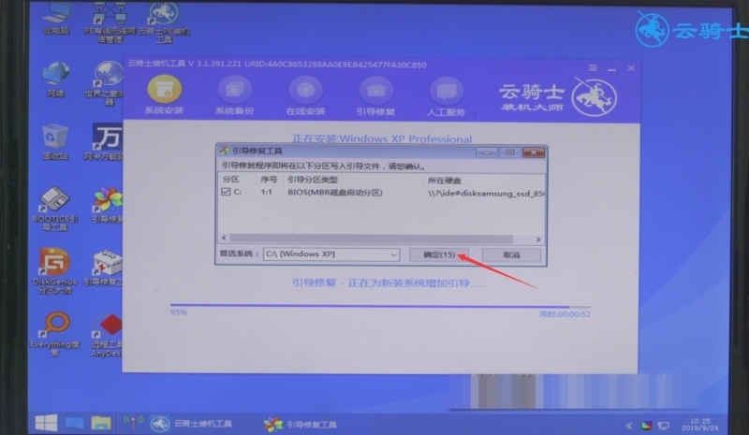
Task: Launch Everything搜索 desktop shortcut
Action: click(x=55, y=334)
